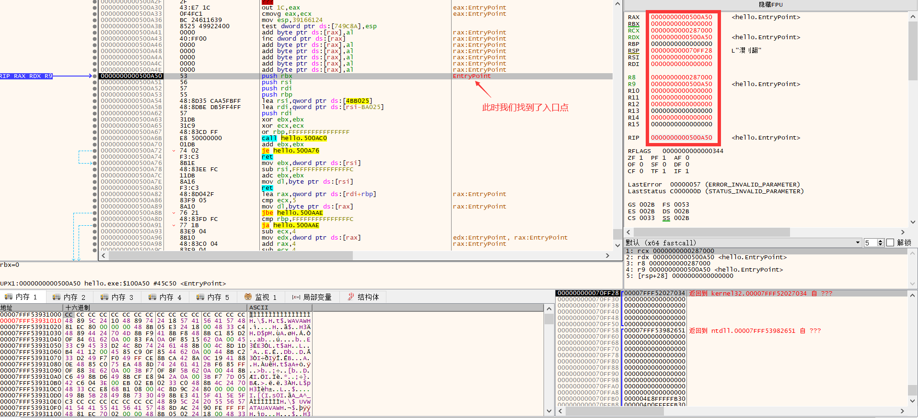Click the dog icon on the 监视 1 tab

click(248, 297)
